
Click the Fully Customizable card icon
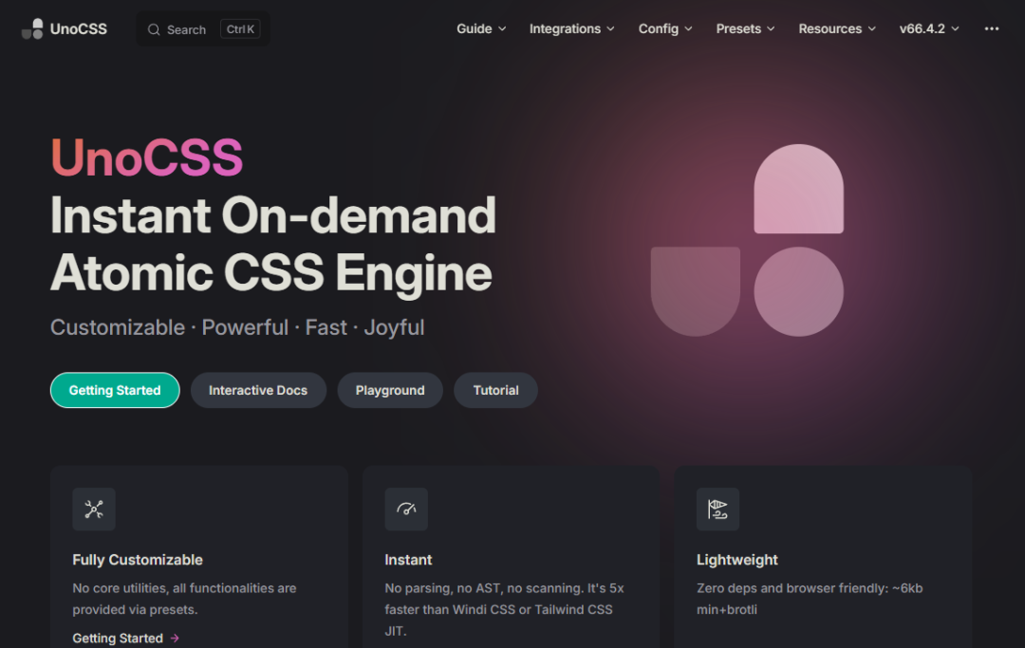pos(94,509)
